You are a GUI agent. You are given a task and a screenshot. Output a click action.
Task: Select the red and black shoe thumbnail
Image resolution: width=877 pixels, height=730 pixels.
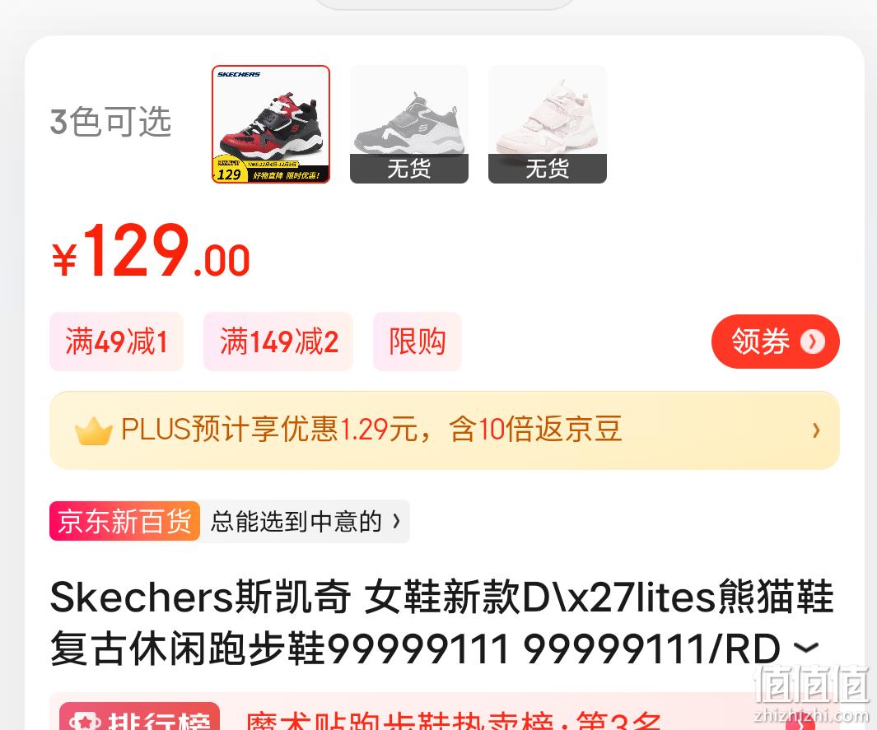271,124
